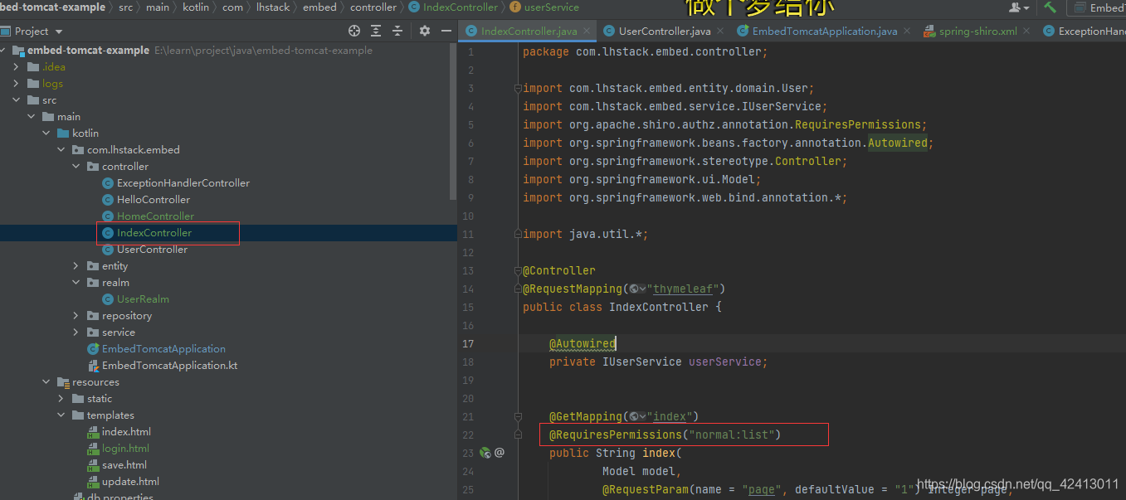The width and height of the screenshot is (1126, 500).
Task: Close the IndexController.java tab
Action: tap(587, 32)
